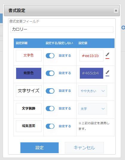Click the 文字色 preview box
125x160 pixels.
29,56
